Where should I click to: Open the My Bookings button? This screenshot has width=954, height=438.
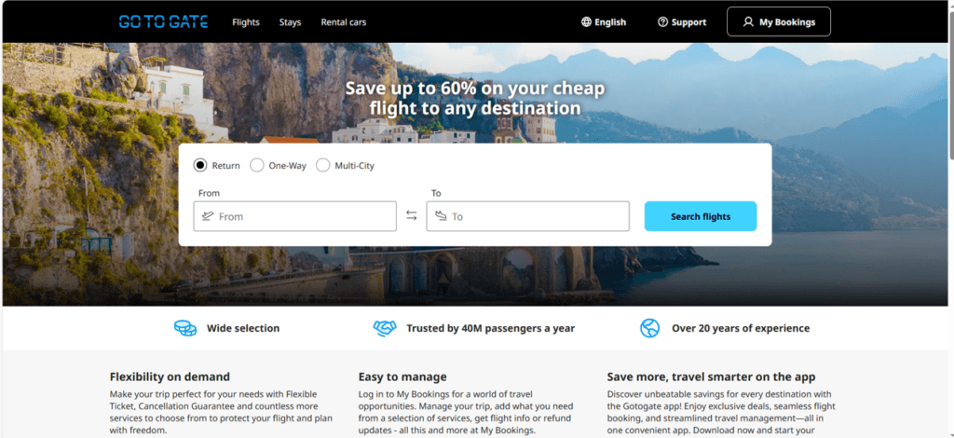coord(779,22)
